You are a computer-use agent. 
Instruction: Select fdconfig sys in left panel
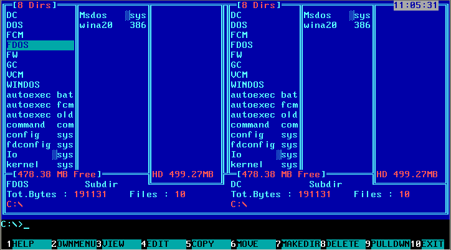pos(40,145)
